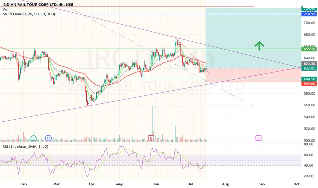This screenshot has width=318, height=188.
Task: Select the green 604.50 price label
Action: 309,79
